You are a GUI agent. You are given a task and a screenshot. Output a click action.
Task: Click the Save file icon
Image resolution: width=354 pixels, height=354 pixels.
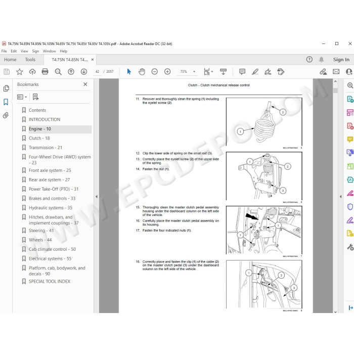(x=7, y=72)
